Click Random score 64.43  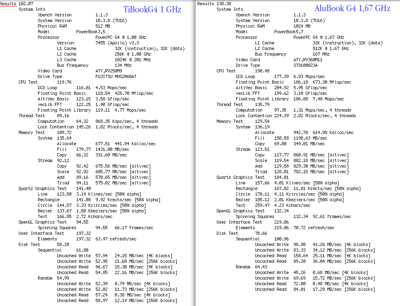(261, 267)
